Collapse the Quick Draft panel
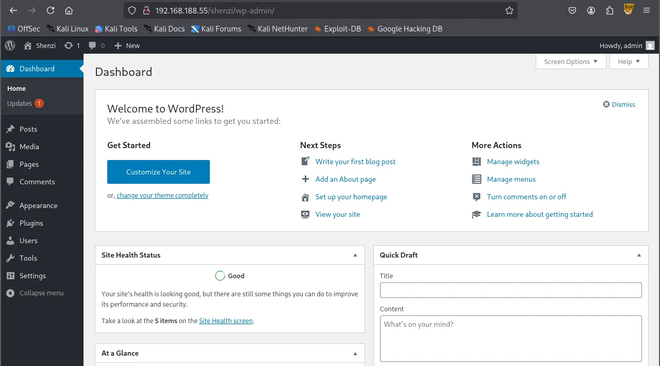 [x=639, y=255]
